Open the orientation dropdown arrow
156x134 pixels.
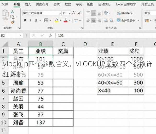110,13
